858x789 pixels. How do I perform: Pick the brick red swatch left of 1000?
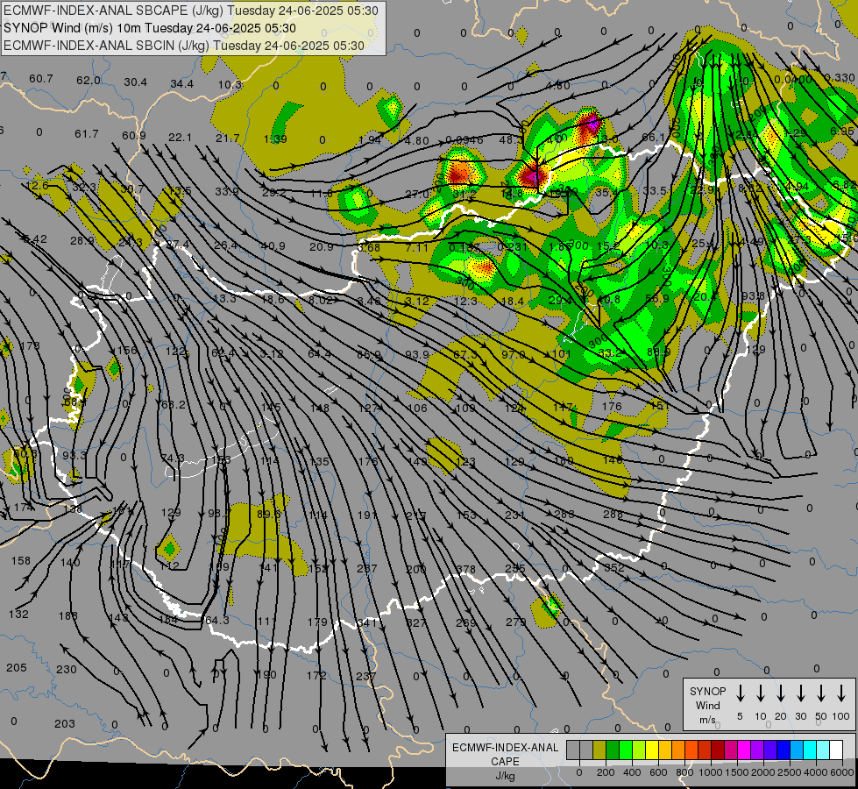pos(705,750)
